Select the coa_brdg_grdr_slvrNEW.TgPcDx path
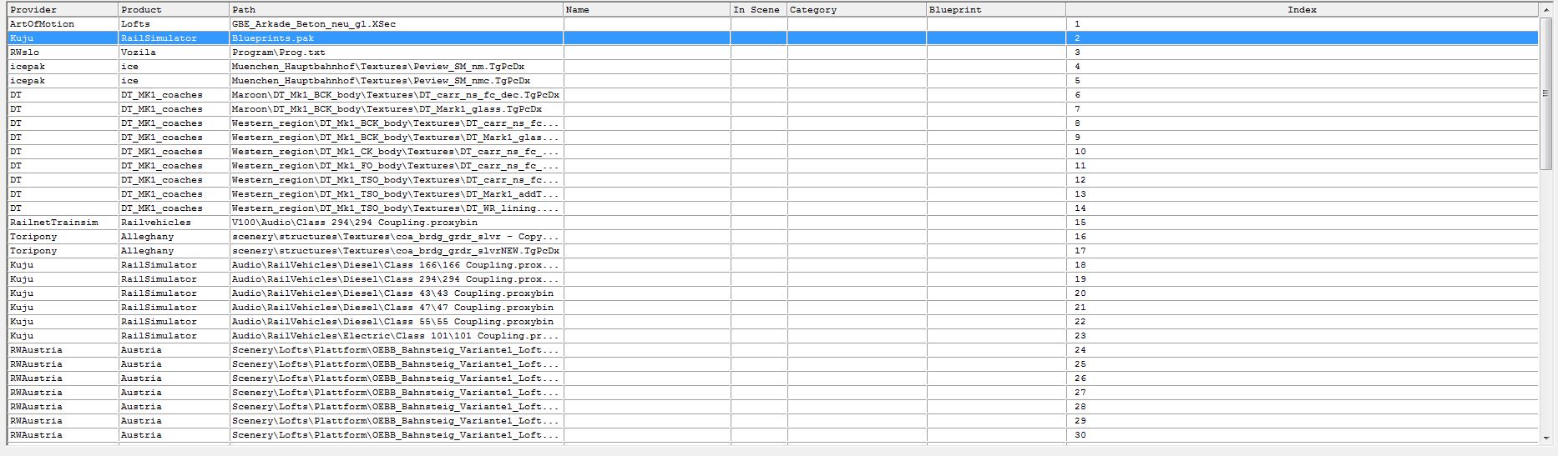 click(396, 251)
